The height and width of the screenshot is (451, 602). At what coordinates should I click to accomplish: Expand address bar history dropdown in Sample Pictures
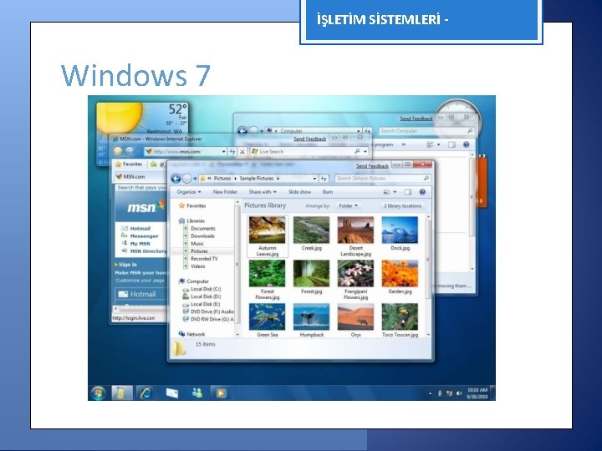(314, 179)
